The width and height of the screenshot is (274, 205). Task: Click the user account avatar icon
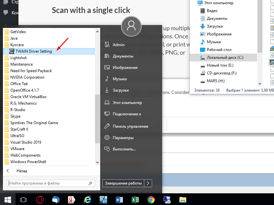click(131, 26)
